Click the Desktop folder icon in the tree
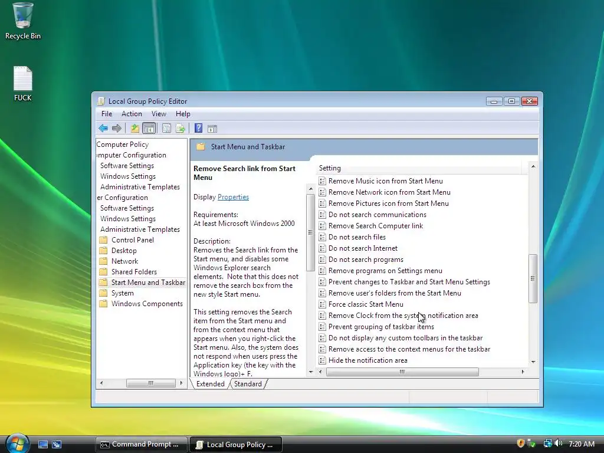This screenshot has height=453, width=604. [x=103, y=250]
